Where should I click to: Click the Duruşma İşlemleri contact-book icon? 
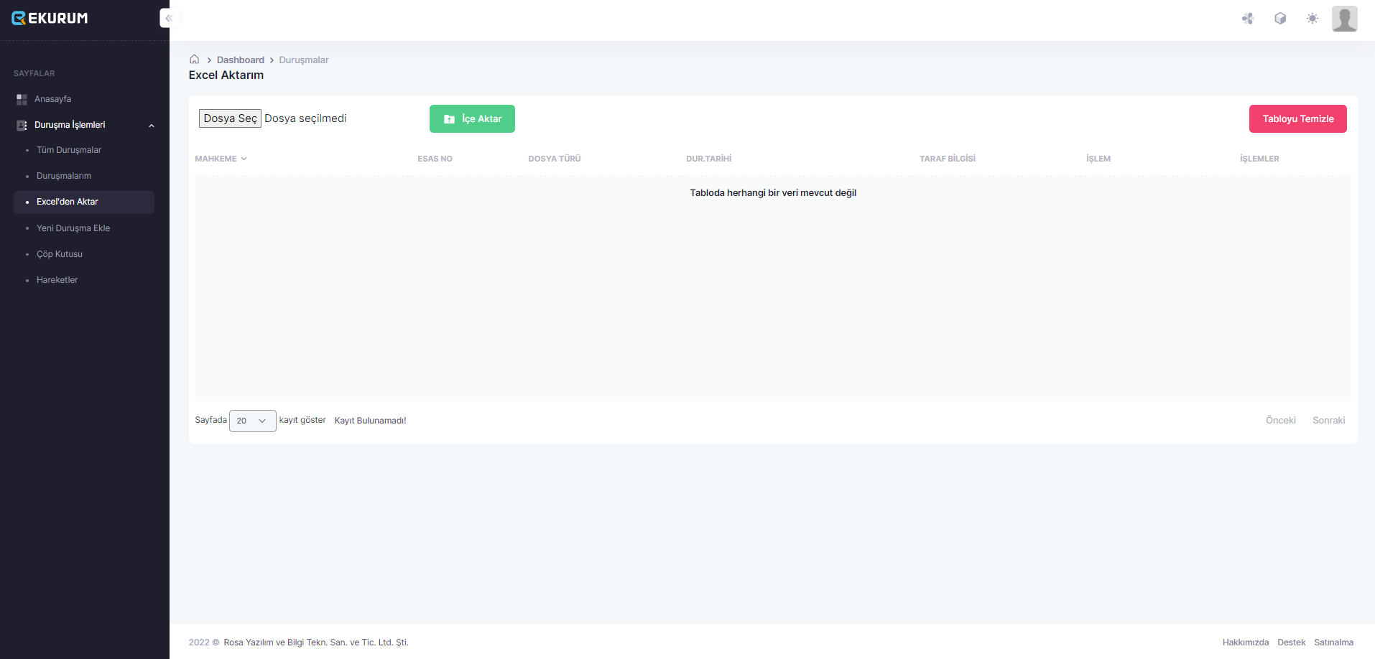(x=22, y=125)
